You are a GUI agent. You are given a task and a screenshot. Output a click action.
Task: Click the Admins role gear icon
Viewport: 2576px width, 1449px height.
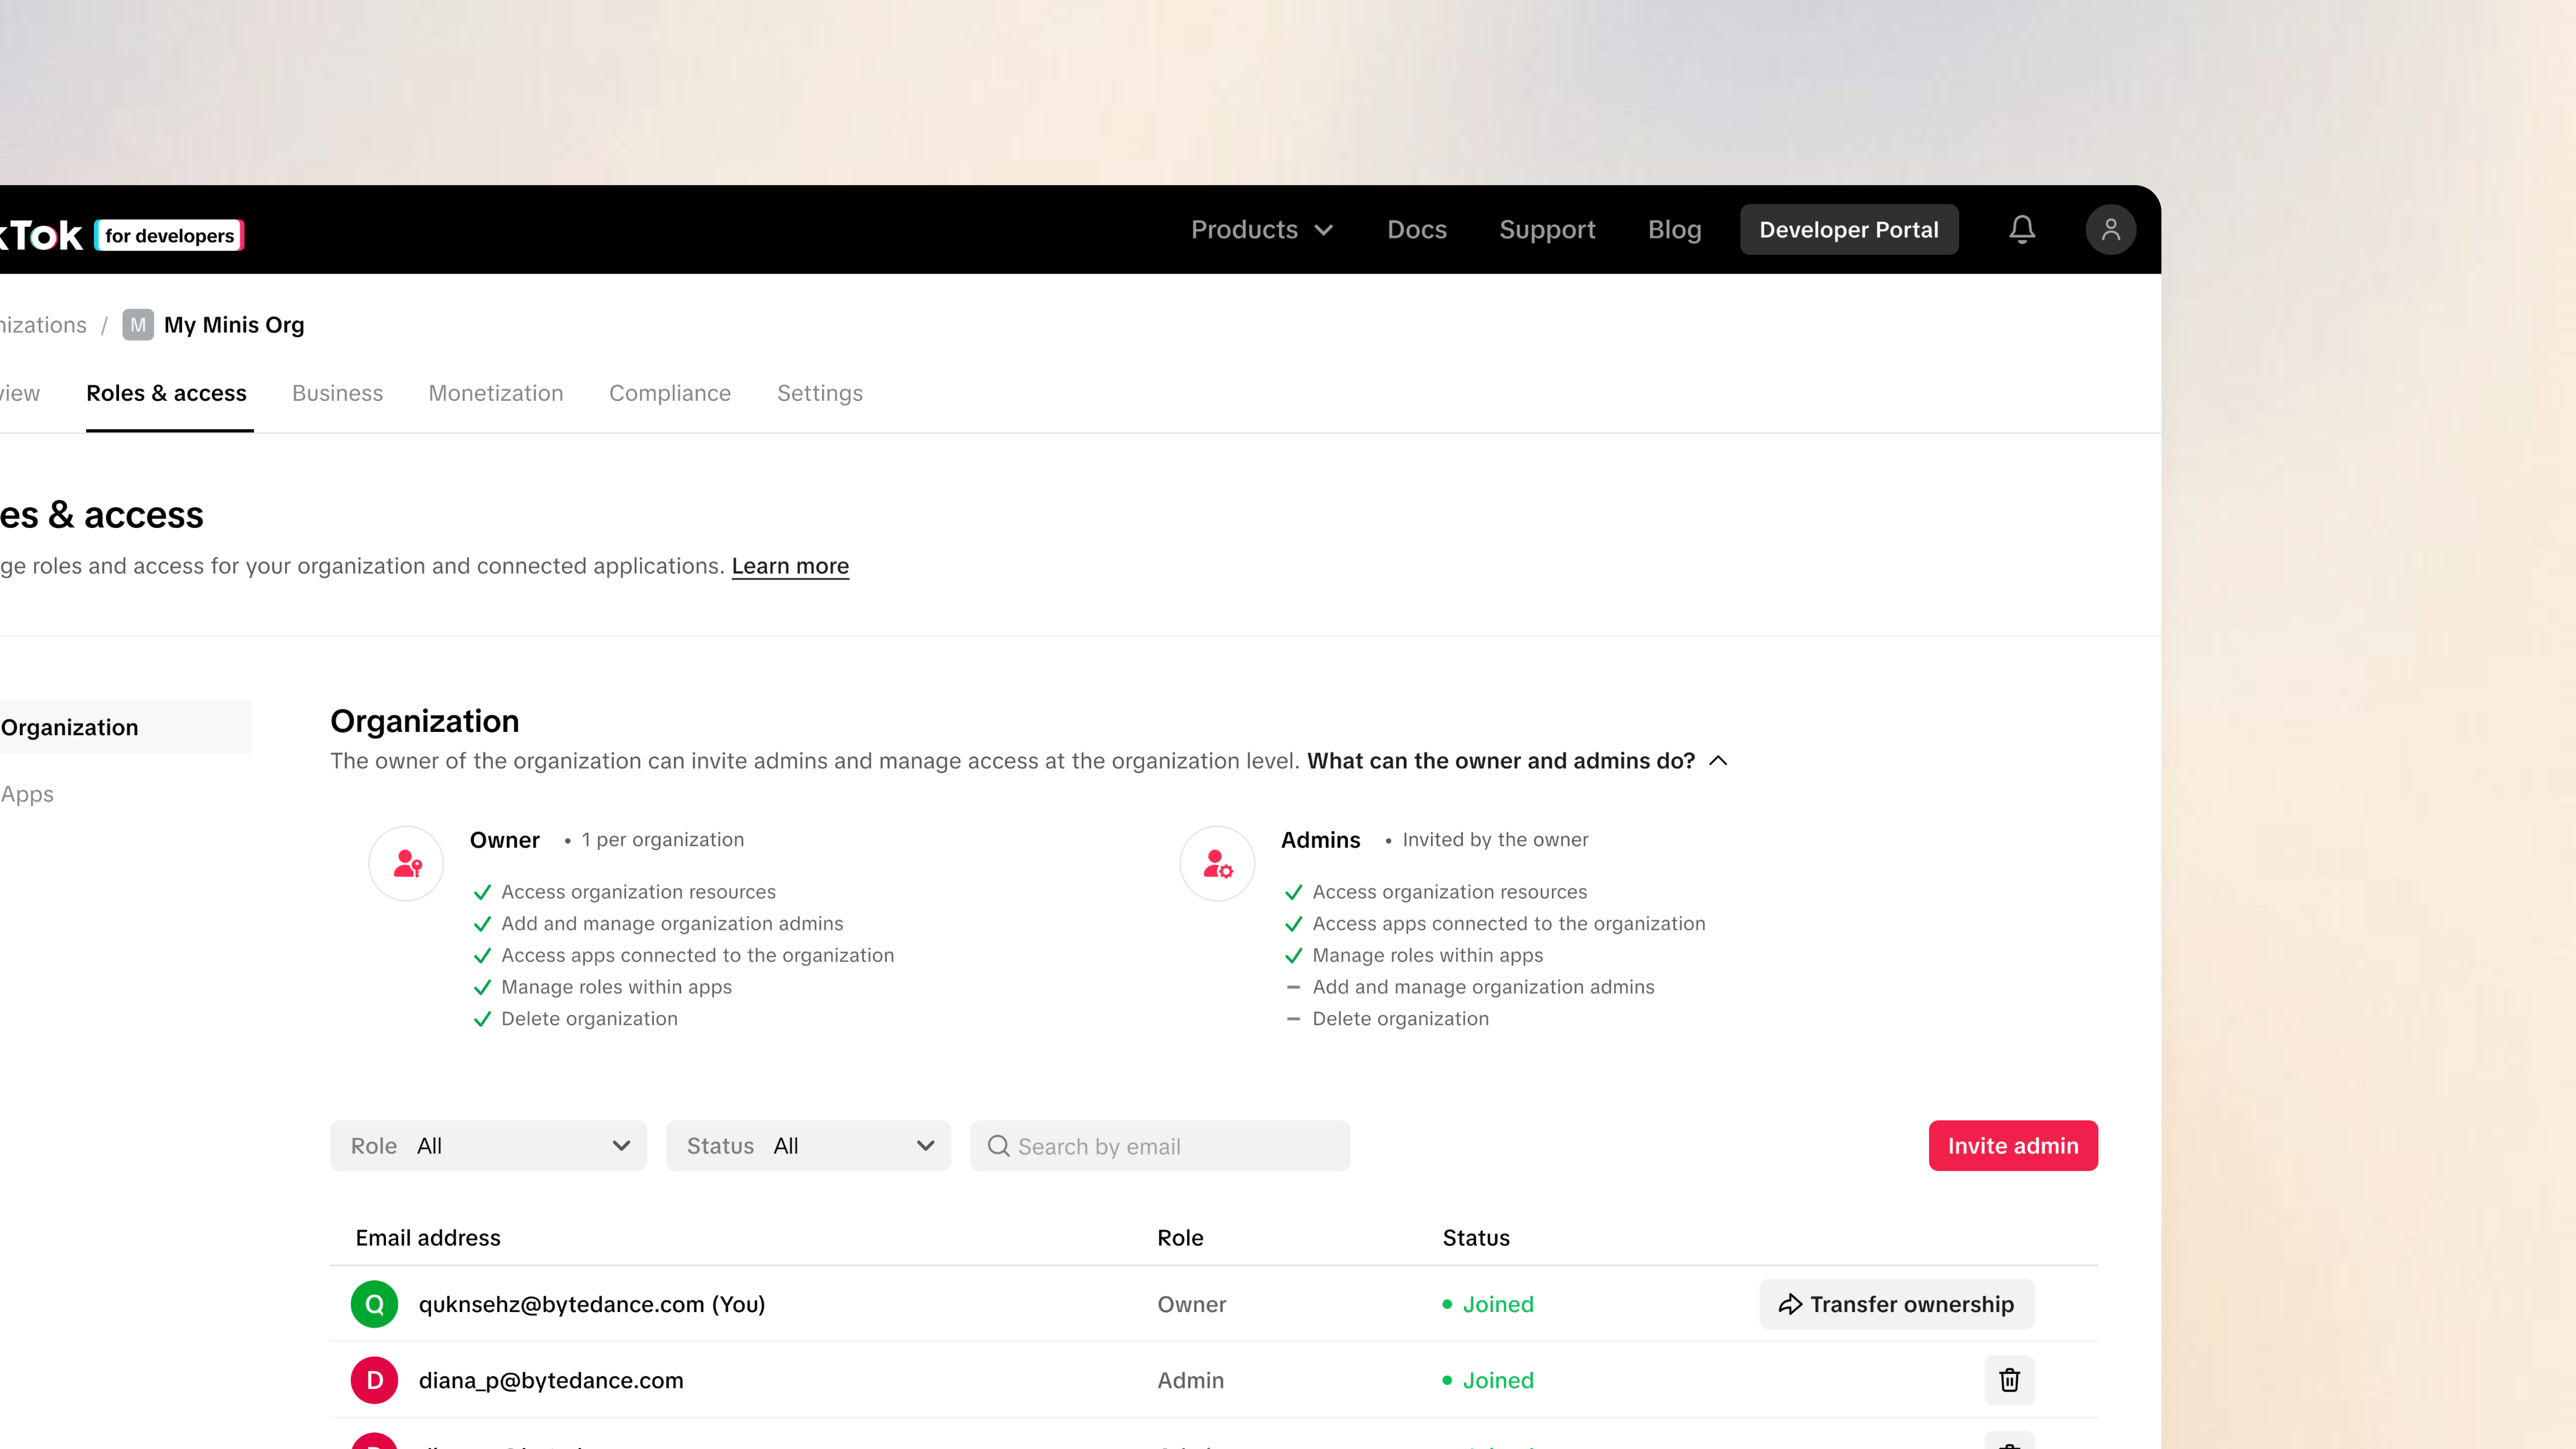click(x=1217, y=864)
